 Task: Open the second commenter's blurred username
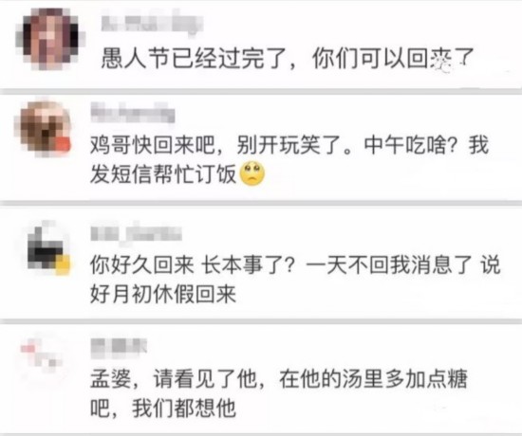pos(133,112)
